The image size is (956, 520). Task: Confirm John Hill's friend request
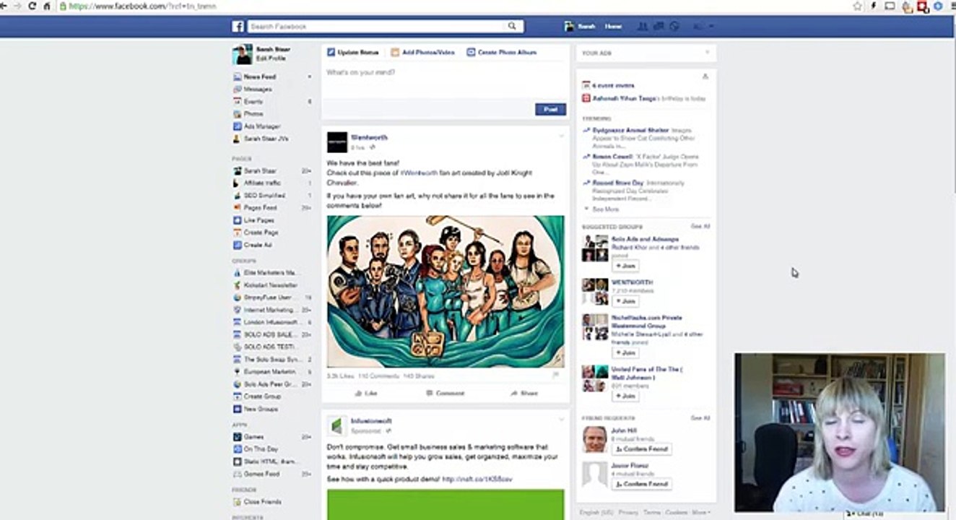pos(641,449)
